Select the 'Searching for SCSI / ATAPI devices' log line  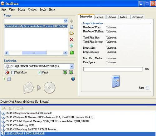click(x=78, y=129)
